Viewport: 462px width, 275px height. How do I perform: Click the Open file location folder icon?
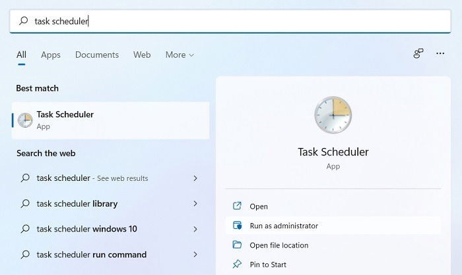coord(237,245)
